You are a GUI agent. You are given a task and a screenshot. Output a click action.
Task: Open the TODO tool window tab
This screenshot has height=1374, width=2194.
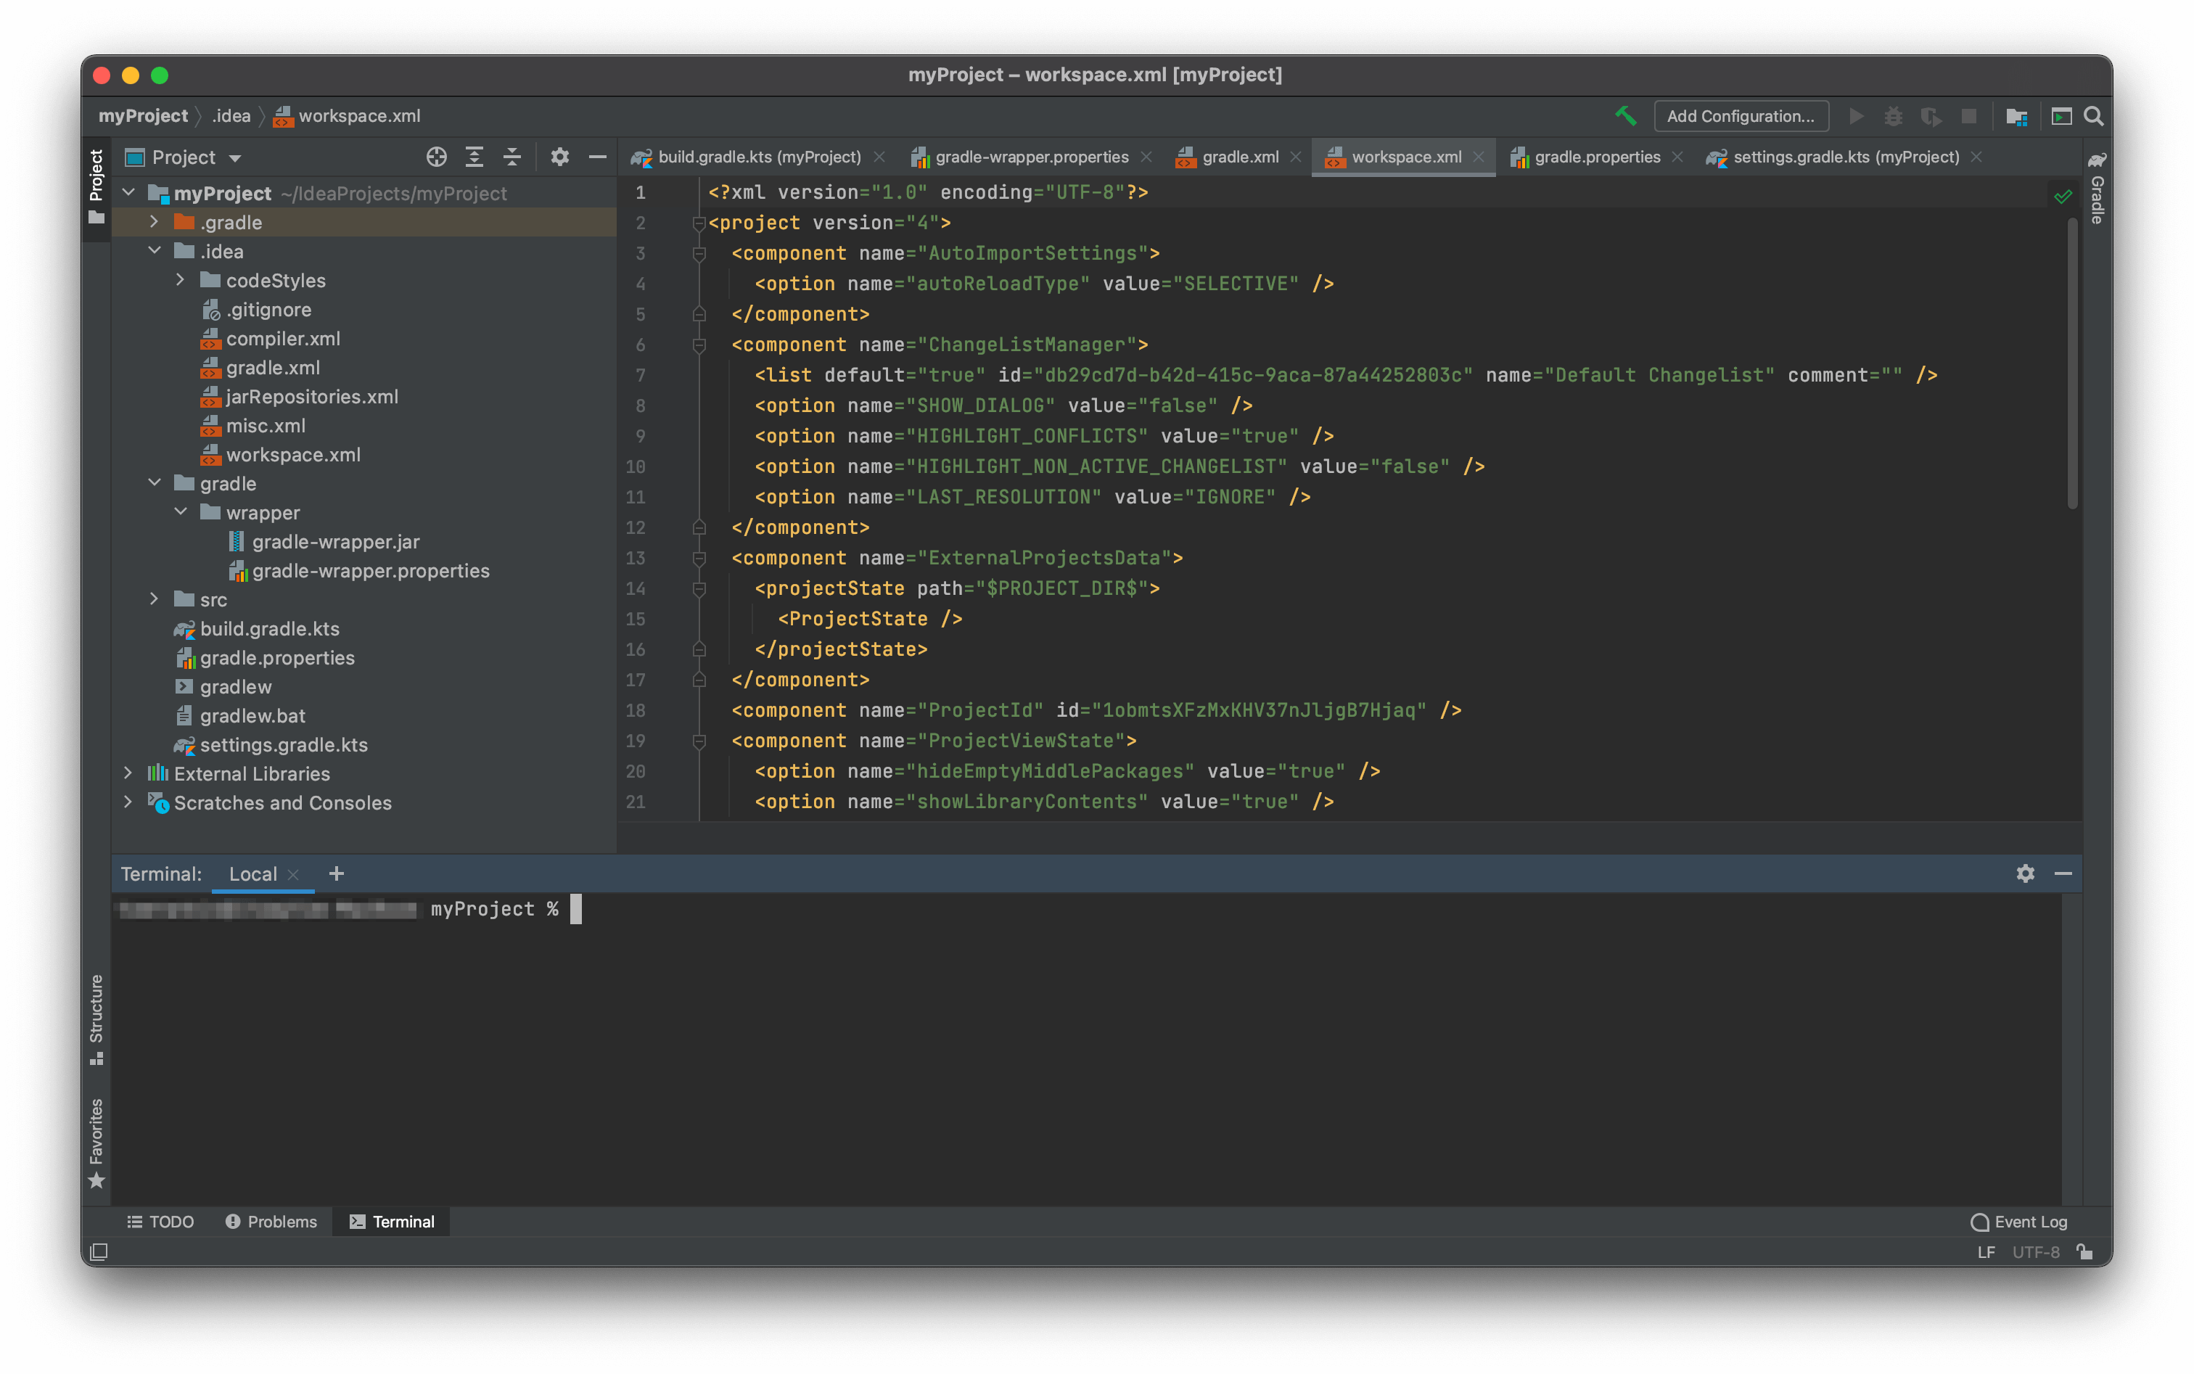161,1222
